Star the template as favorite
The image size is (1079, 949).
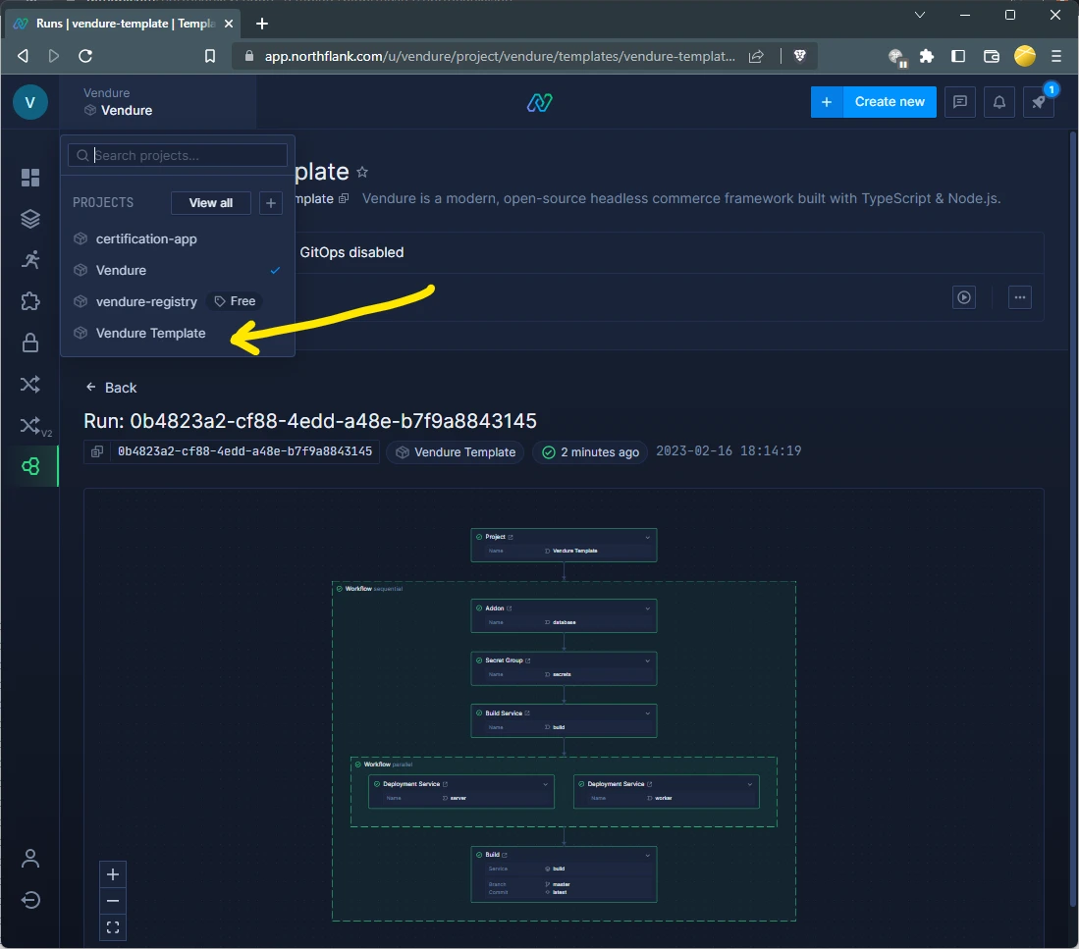[362, 172]
